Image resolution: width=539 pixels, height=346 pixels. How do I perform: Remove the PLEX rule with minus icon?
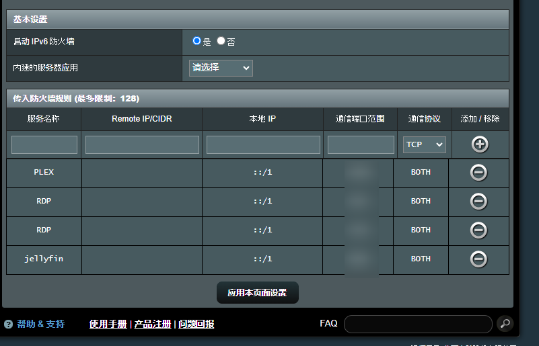[478, 173]
